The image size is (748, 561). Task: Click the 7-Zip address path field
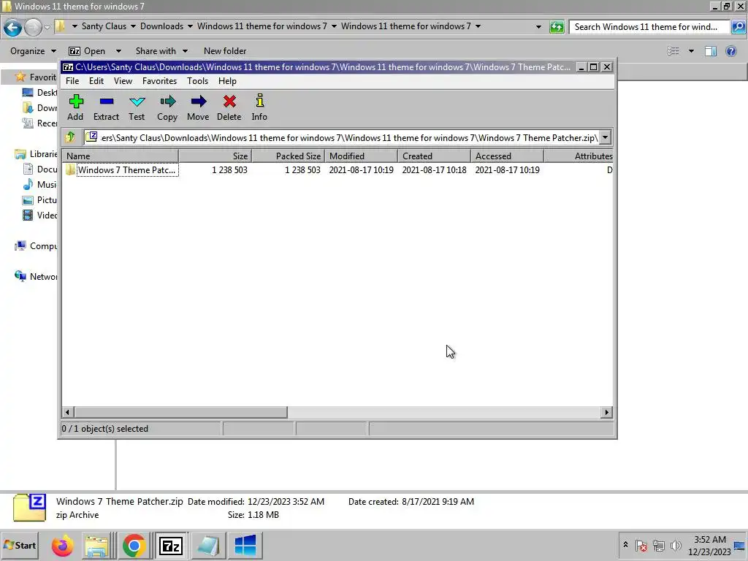pos(341,137)
